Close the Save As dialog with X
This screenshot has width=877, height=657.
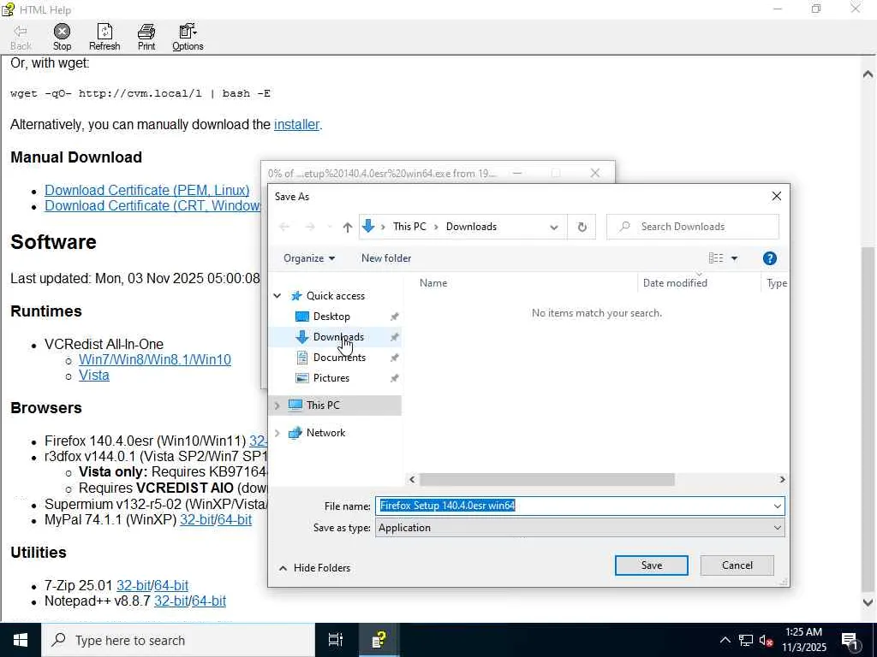point(776,196)
